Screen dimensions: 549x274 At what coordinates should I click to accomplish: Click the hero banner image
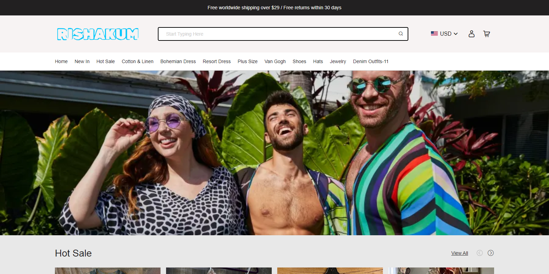(274, 153)
